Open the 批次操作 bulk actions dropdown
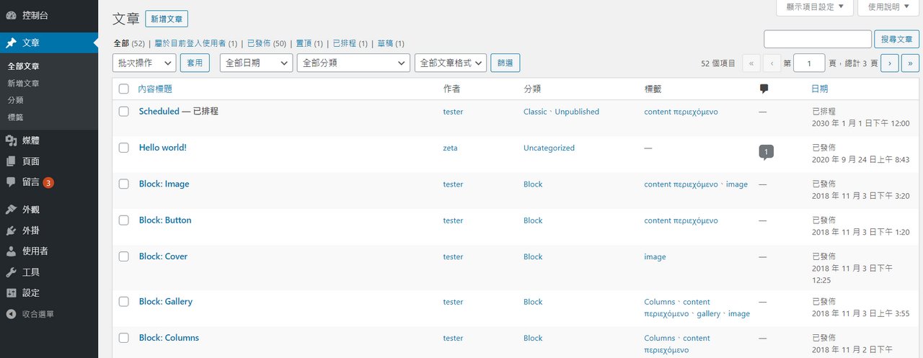Screen dimensions: 923x358 tap(145, 63)
